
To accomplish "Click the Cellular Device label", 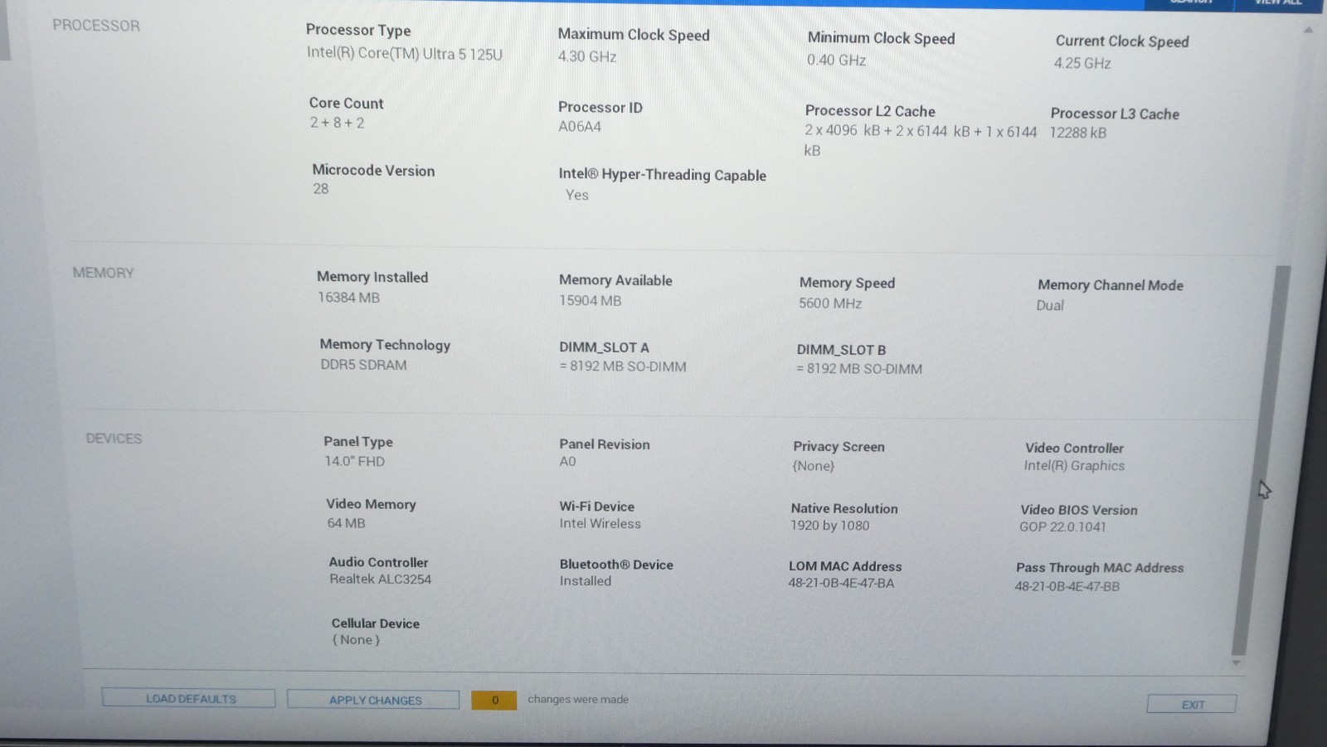I will [x=375, y=623].
